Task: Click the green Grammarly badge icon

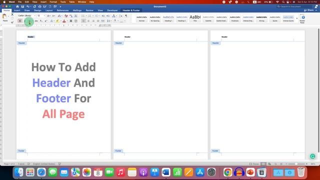Action: [312, 156]
